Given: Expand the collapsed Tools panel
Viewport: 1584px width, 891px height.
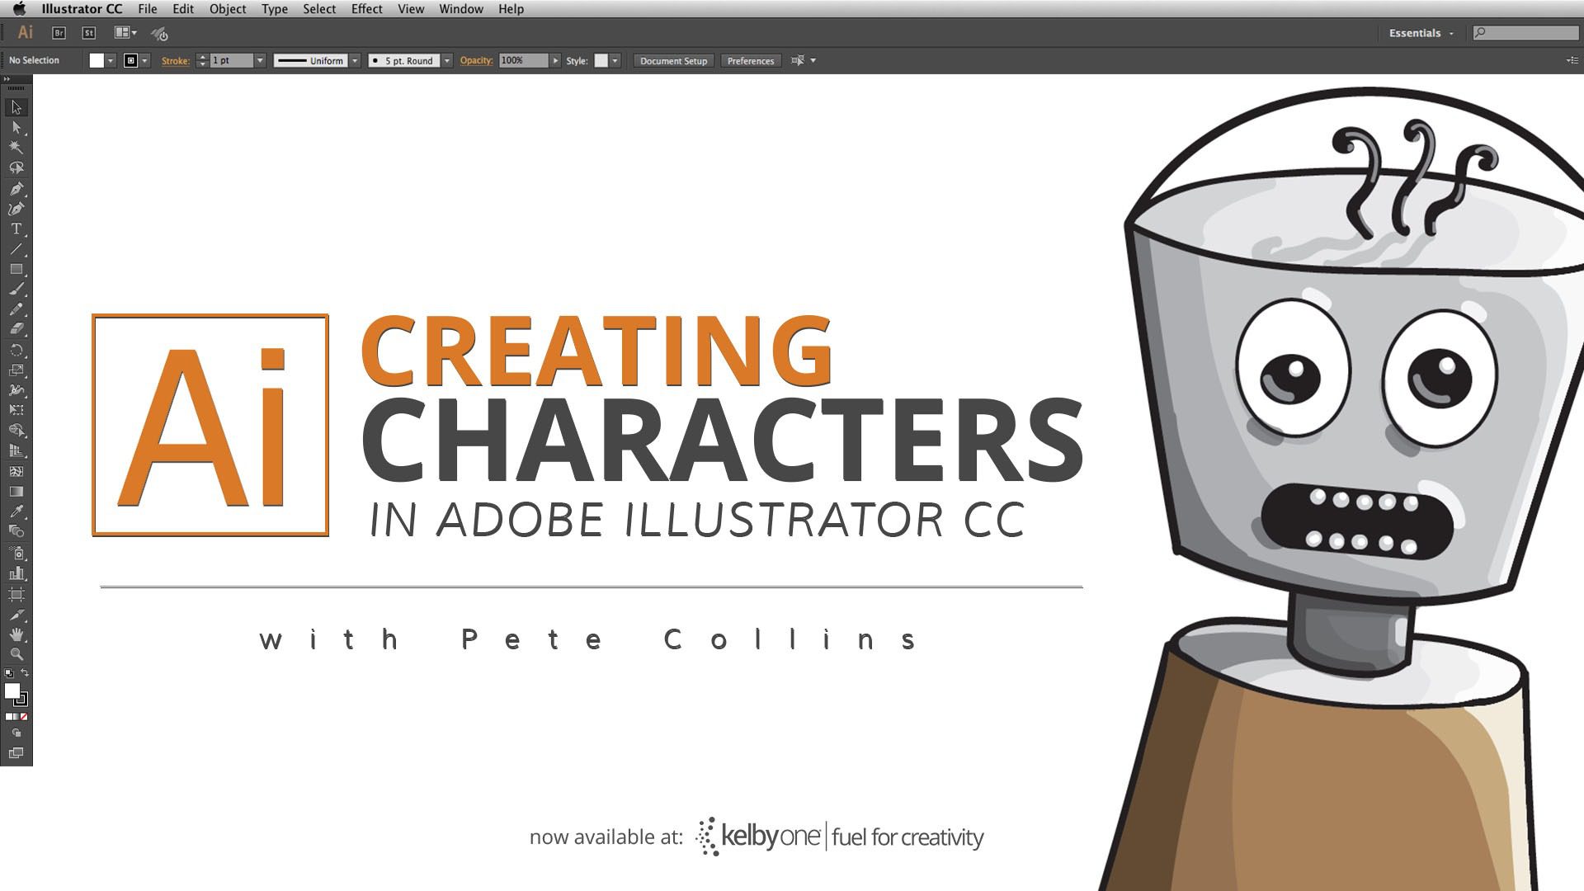Looking at the screenshot, I should pyautogui.click(x=7, y=79).
